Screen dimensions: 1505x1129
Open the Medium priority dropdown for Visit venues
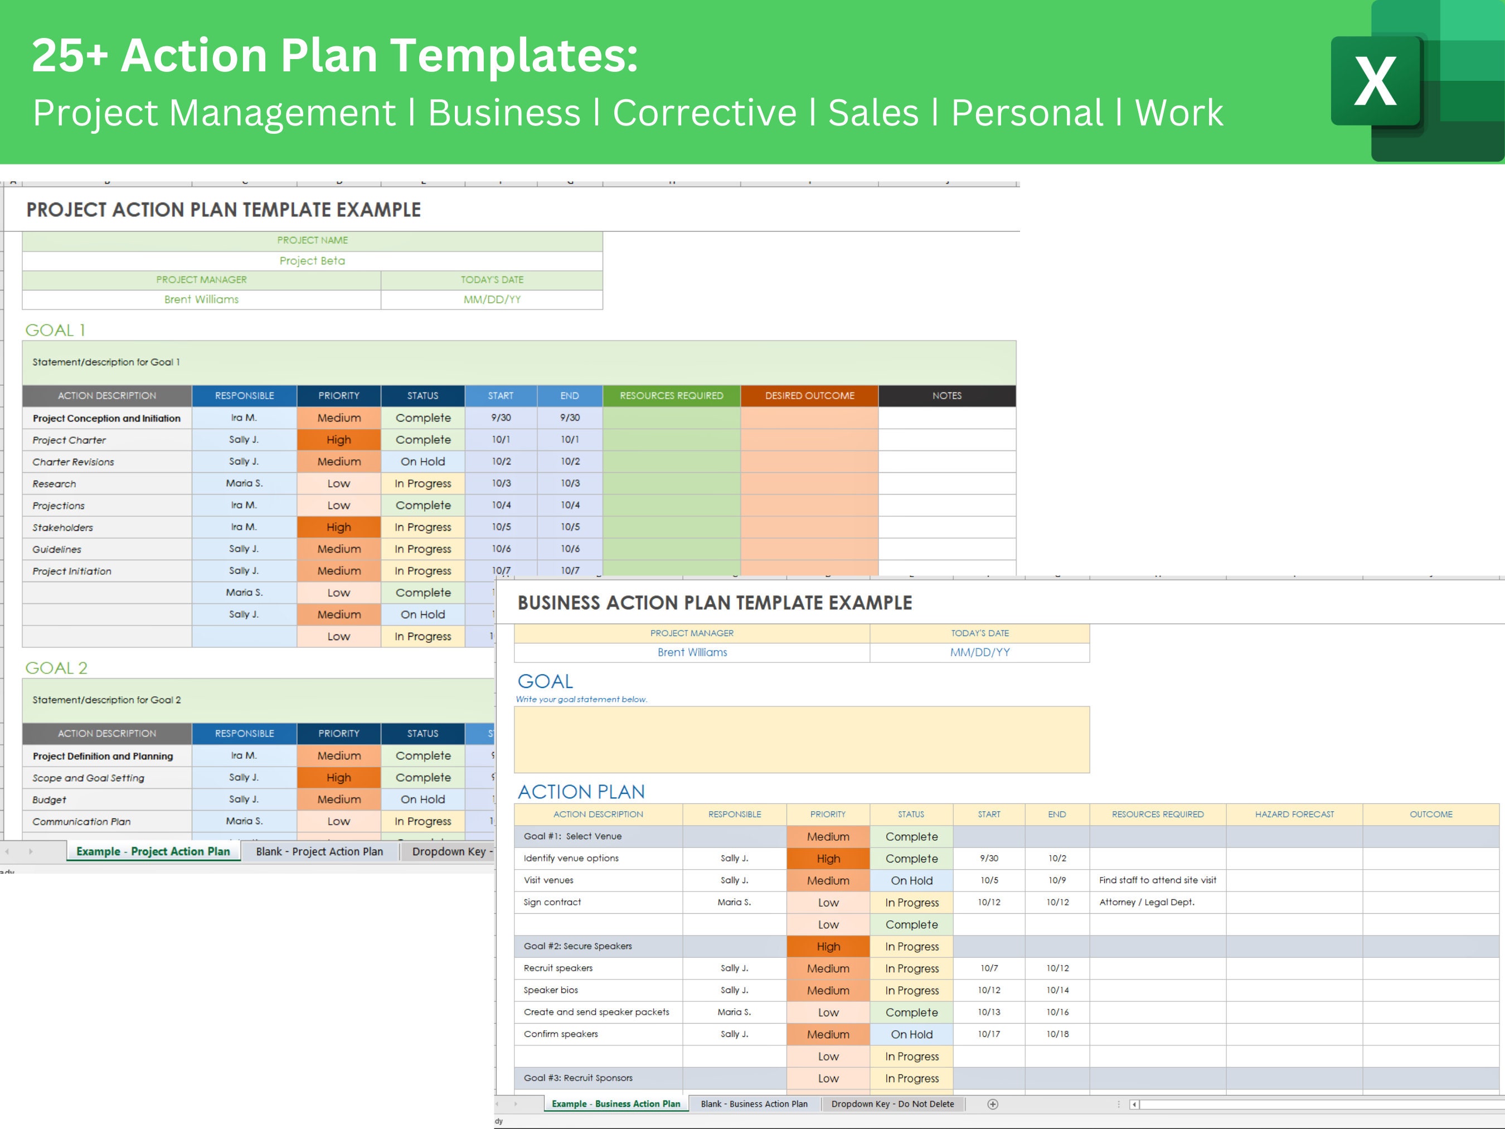(x=829, y=880)
